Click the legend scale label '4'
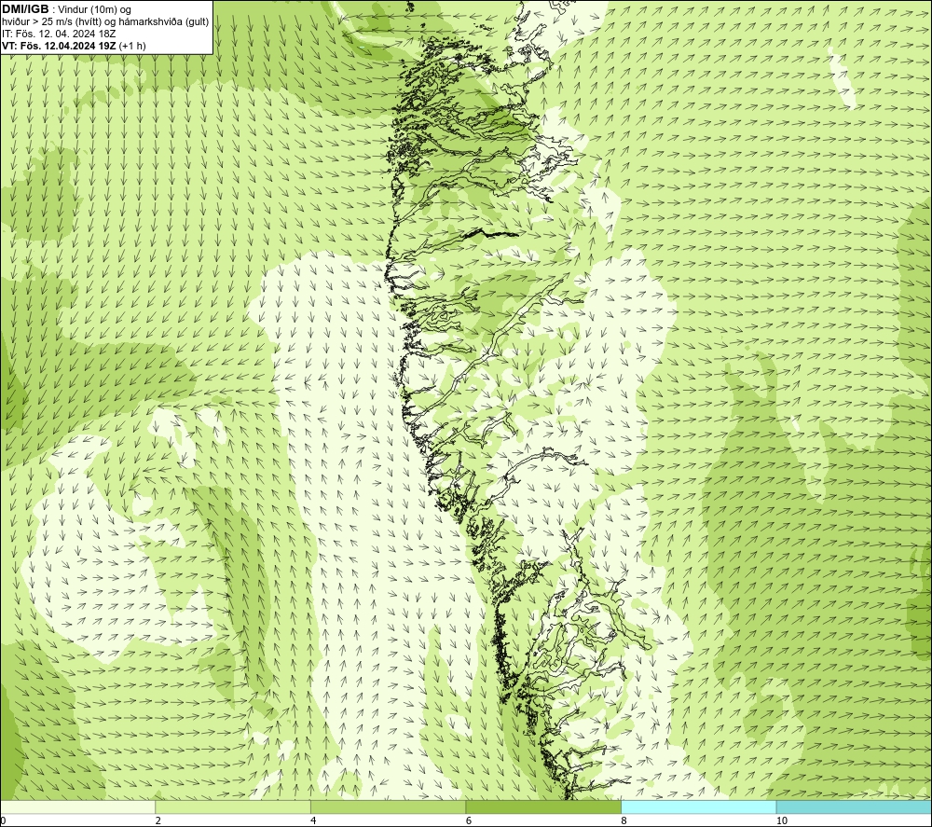The height and width of the screenshot is (827, 932). 313,821
